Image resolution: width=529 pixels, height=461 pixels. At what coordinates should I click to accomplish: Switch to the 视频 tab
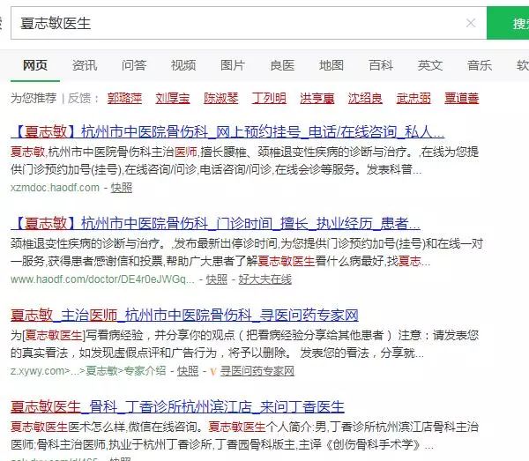(x=183, y=65)
